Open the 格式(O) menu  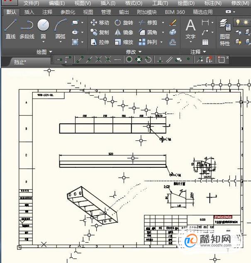click(134, 3)
